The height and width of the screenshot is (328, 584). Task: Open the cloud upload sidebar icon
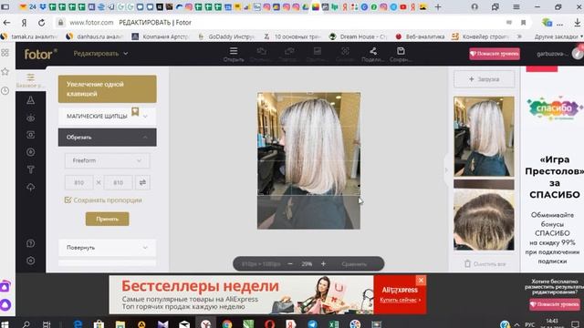coord(30,187)
